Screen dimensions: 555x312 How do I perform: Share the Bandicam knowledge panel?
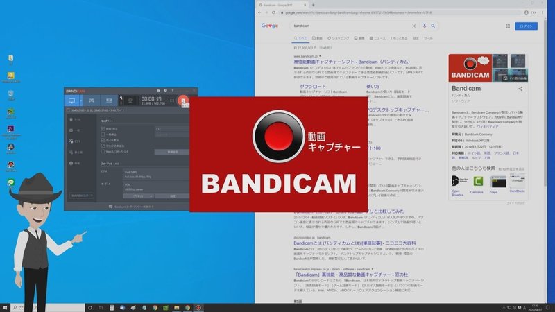coord(520,89)
